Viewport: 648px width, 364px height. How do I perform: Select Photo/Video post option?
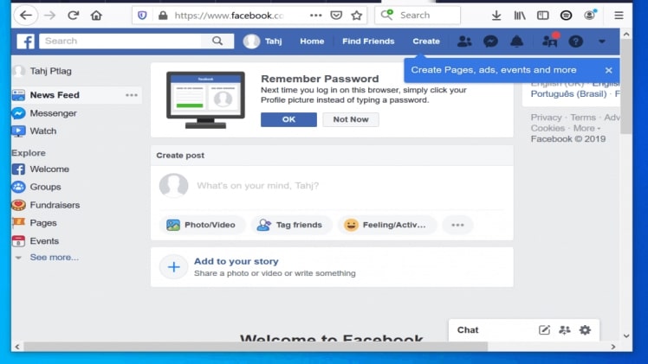click(x=202, y=225)
